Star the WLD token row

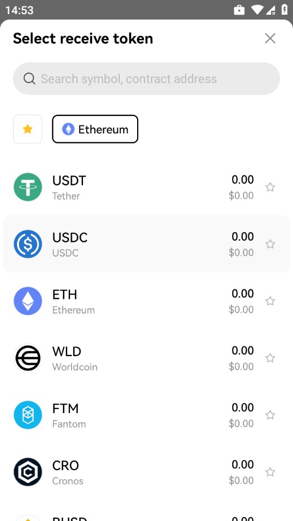point(270,358)
